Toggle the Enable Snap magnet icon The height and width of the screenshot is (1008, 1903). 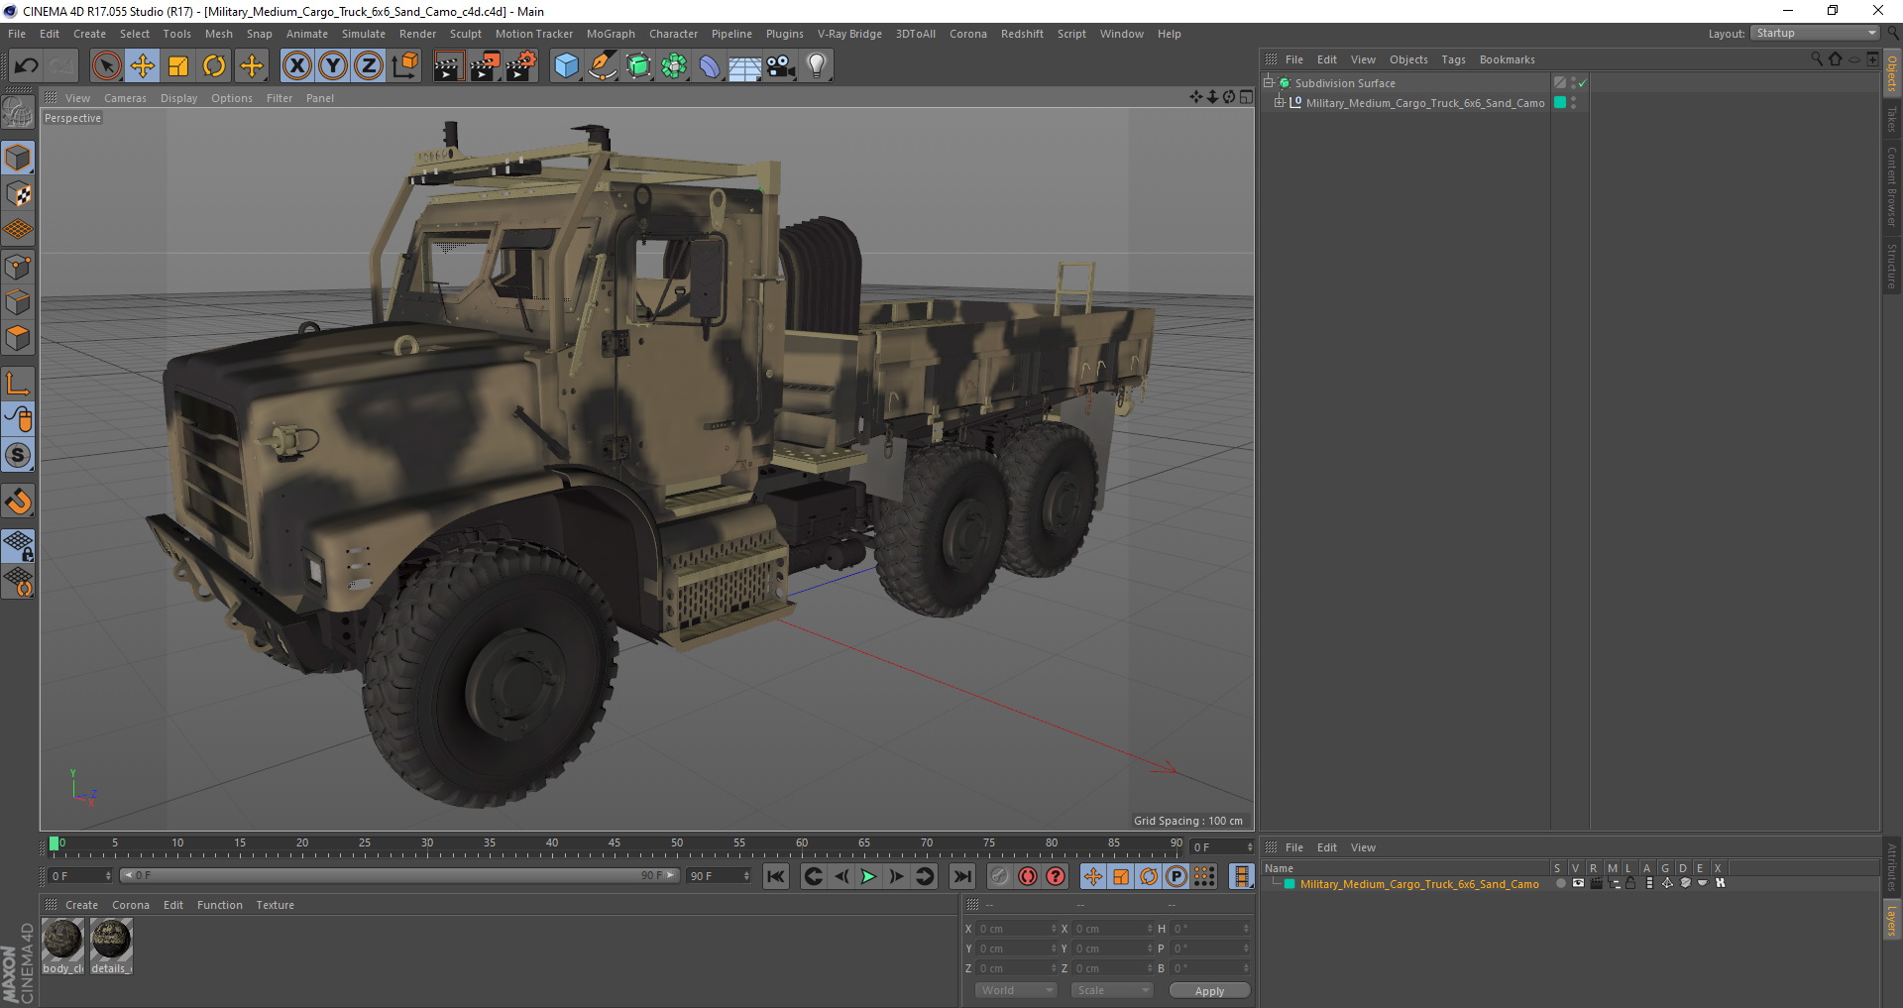(x=18, y=502)
